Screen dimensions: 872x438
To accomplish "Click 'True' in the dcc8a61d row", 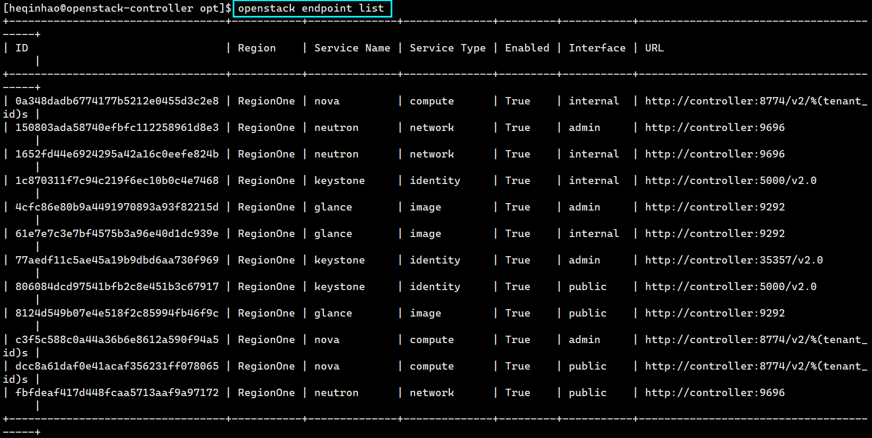I will (517, 366).
